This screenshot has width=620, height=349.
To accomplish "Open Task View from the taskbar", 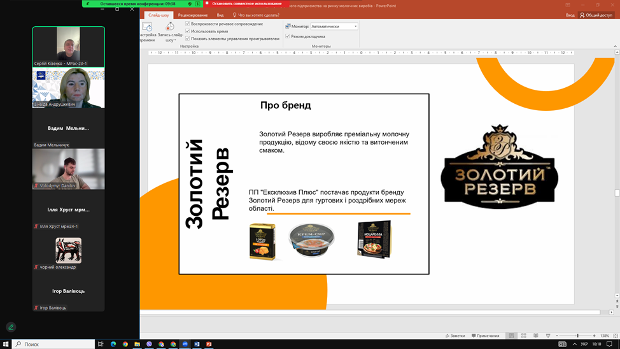I will [101, 344].
